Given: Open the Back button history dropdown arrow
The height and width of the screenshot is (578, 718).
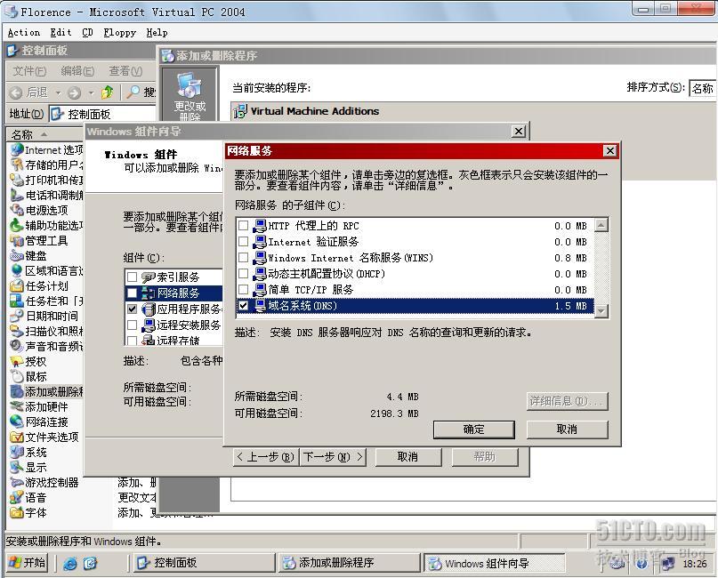Looking at the screenshot, I should coord(58,92).
